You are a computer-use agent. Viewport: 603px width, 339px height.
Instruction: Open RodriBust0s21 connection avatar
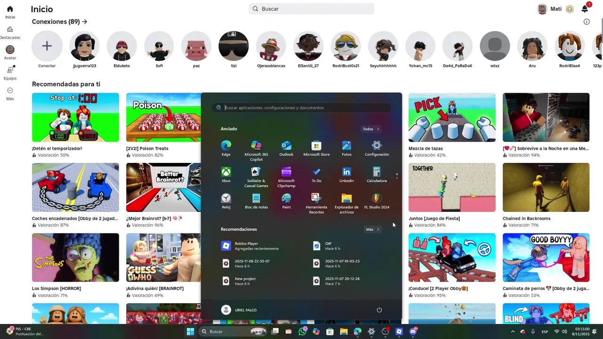(346, 46)
